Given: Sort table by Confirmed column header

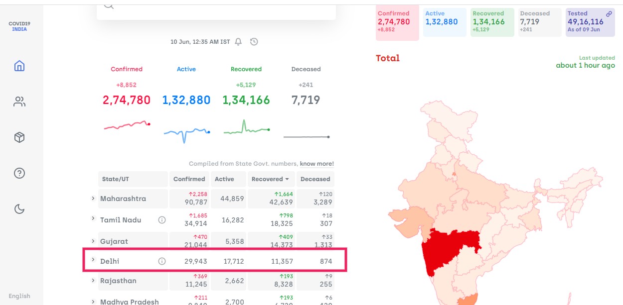Looking at the screenshot, I should (x=189, y=179).
